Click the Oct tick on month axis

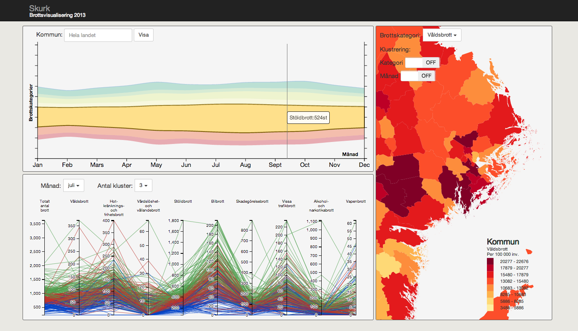pos(305,165)
